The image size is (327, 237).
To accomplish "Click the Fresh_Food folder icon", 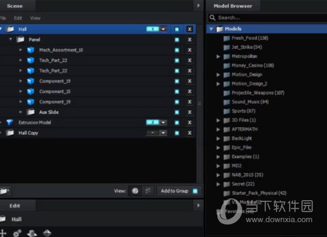I will tap(227, 38).
